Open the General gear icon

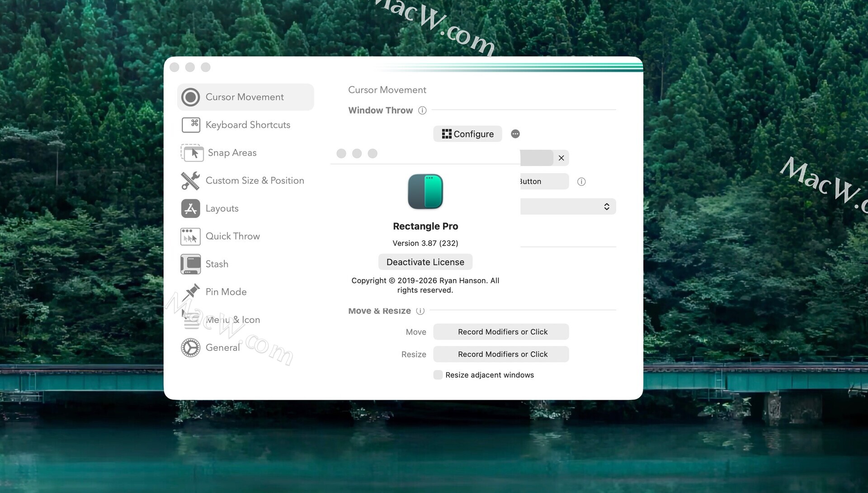tap(190, 348)
